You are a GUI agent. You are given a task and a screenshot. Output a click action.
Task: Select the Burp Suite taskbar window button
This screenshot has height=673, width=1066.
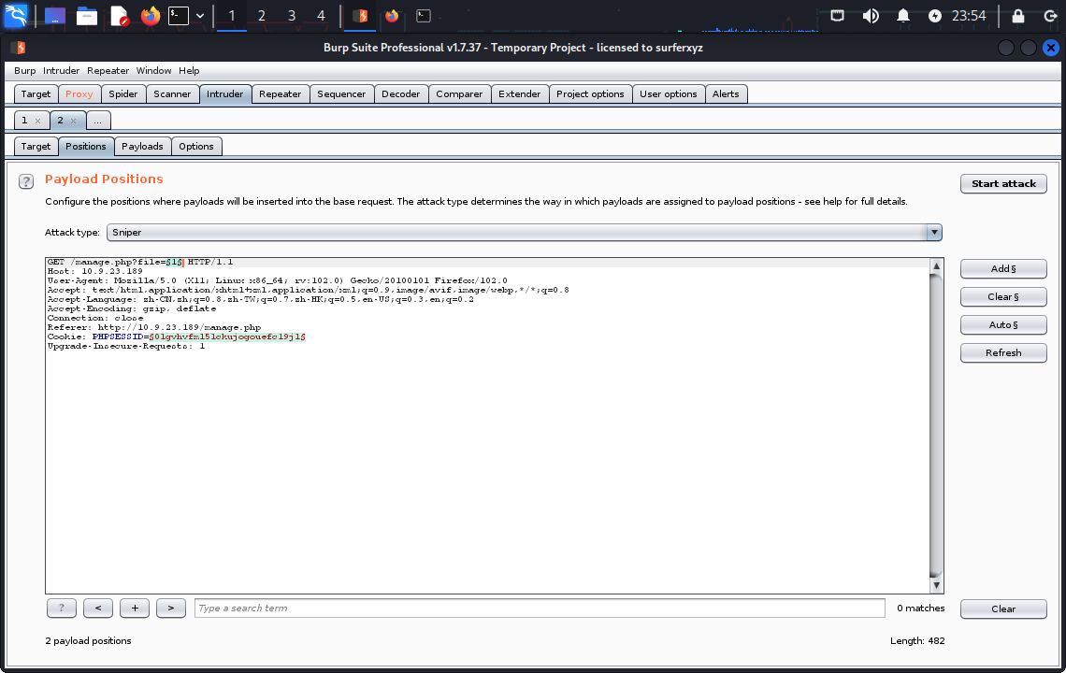pyautogui.click(x=360, y=16)
